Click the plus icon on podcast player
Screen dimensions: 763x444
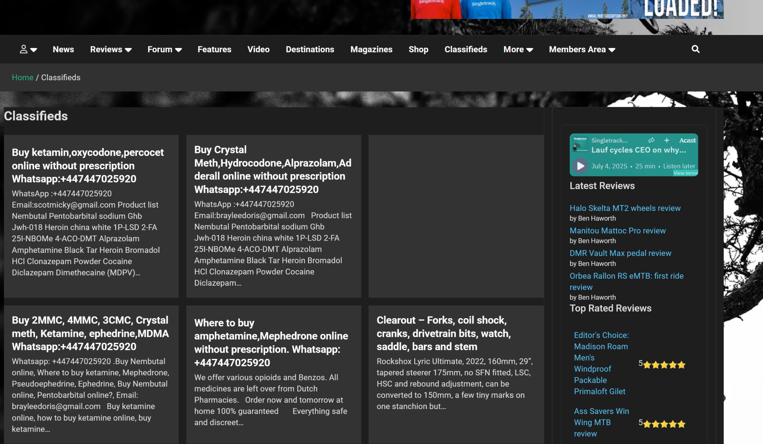[x=667, y=140]
